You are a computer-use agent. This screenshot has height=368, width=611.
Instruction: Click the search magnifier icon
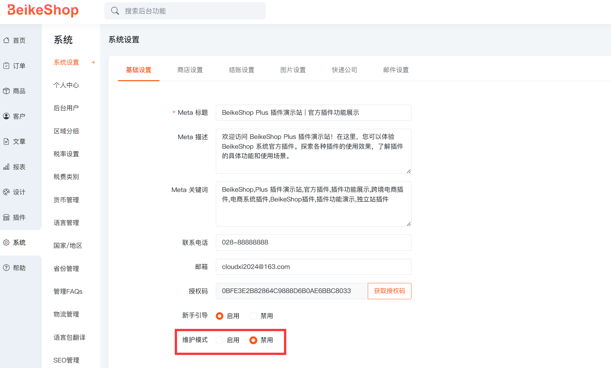[x=115, y=11]
